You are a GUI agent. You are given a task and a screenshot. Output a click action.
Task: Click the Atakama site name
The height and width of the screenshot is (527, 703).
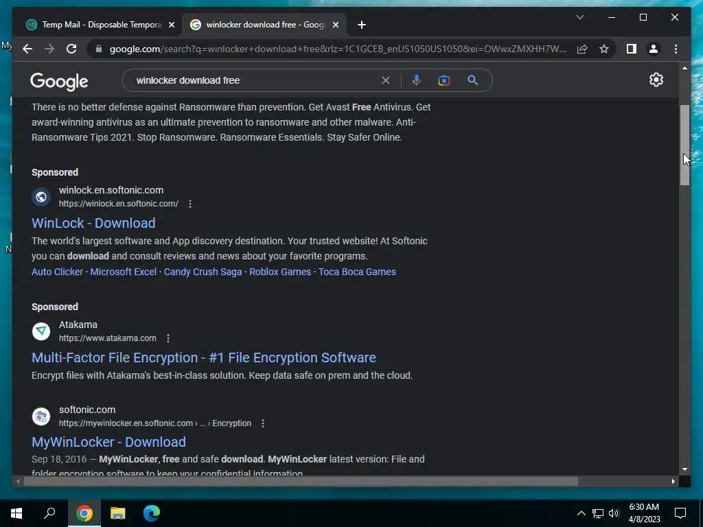(x=78, y=325)
